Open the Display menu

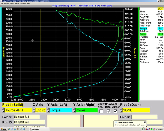tap(6, 4)
